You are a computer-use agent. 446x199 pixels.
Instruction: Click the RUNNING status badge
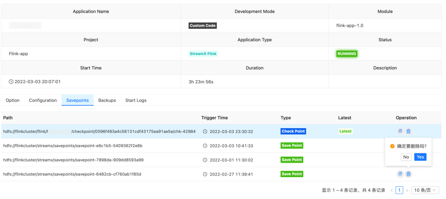(x=346, y=54)
